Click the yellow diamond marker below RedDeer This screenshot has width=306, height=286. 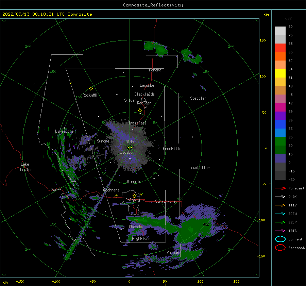pos(140,110)
